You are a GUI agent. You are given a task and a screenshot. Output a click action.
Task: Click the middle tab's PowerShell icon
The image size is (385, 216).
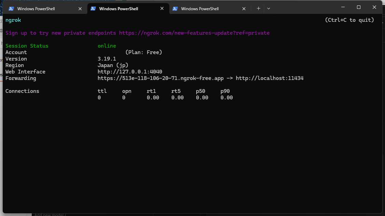coord(93,9)
